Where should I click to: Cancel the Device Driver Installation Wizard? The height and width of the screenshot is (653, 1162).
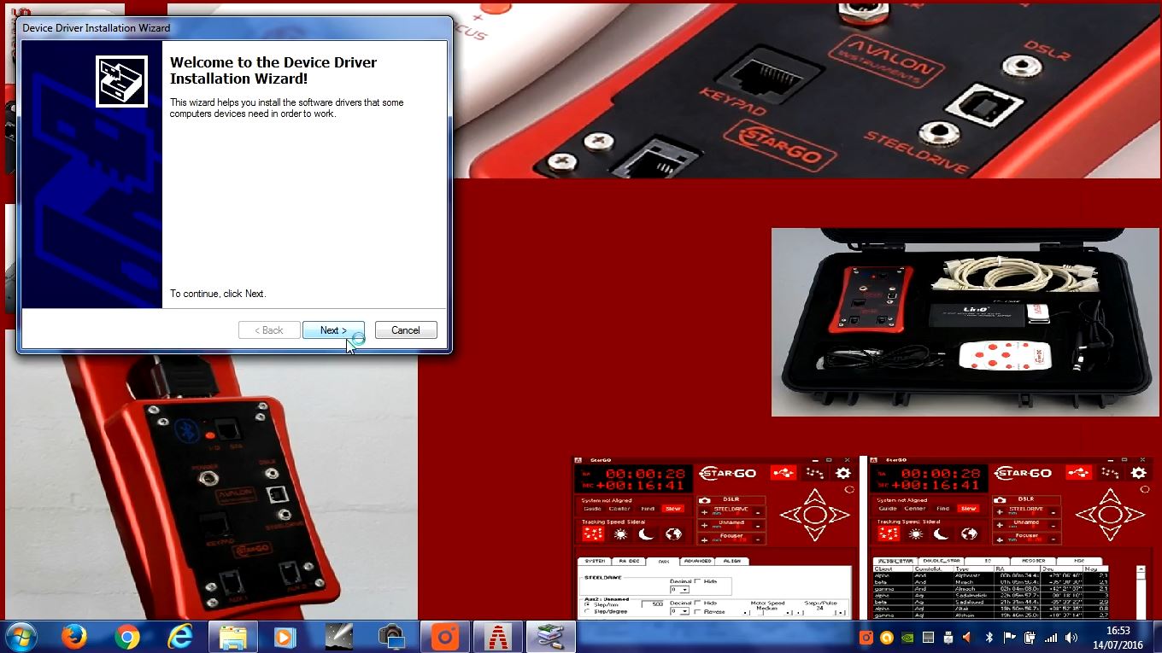click(406, 330)
